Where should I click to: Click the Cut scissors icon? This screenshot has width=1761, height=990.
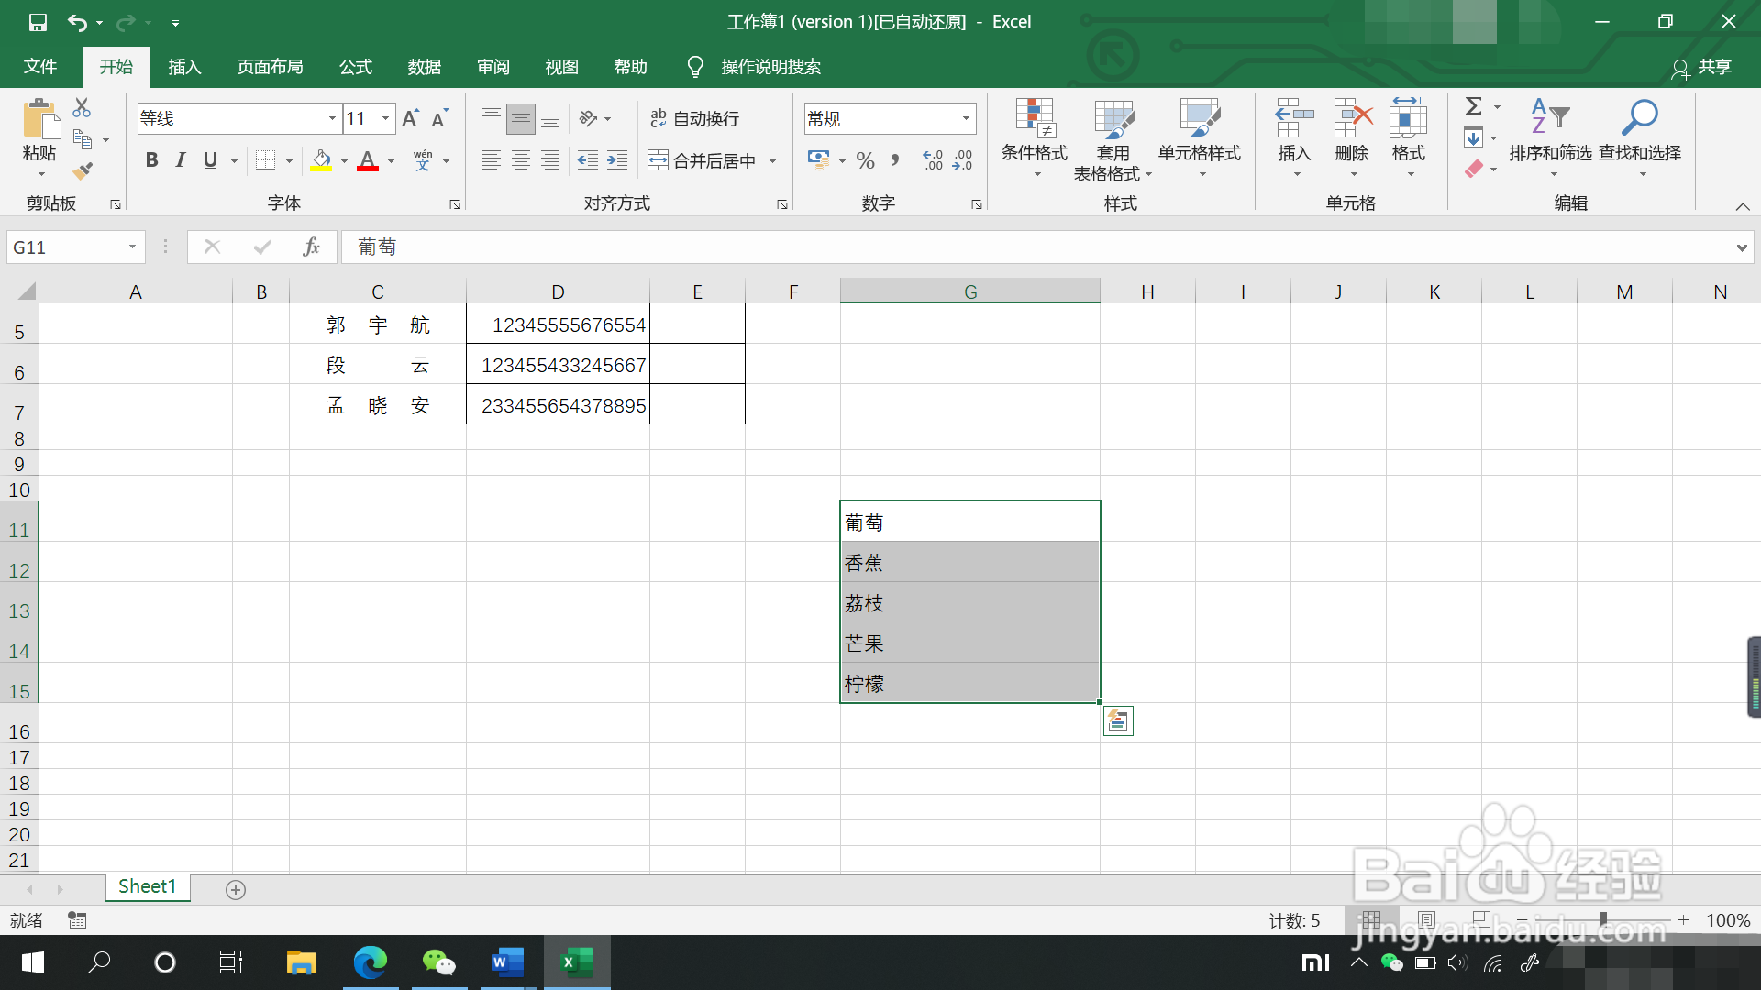82,108
